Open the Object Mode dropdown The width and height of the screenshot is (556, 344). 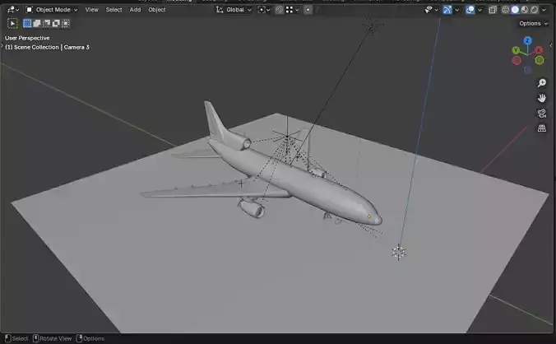tap(52, 10)
